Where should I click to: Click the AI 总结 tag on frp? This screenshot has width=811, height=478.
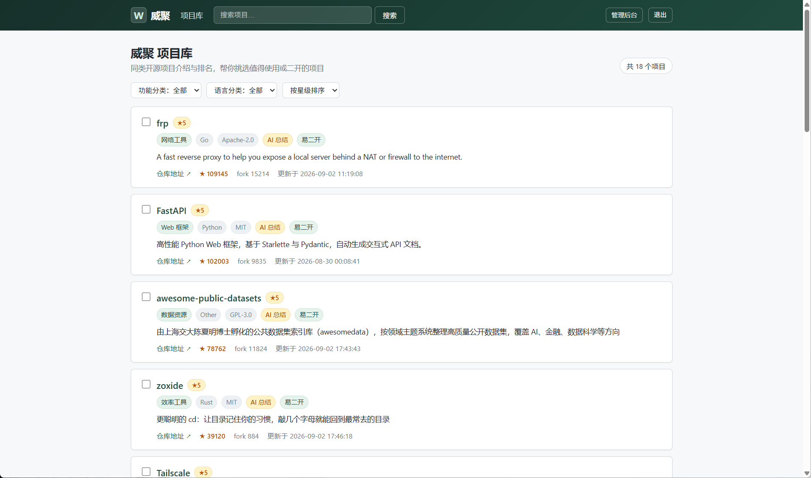point(277,140)
